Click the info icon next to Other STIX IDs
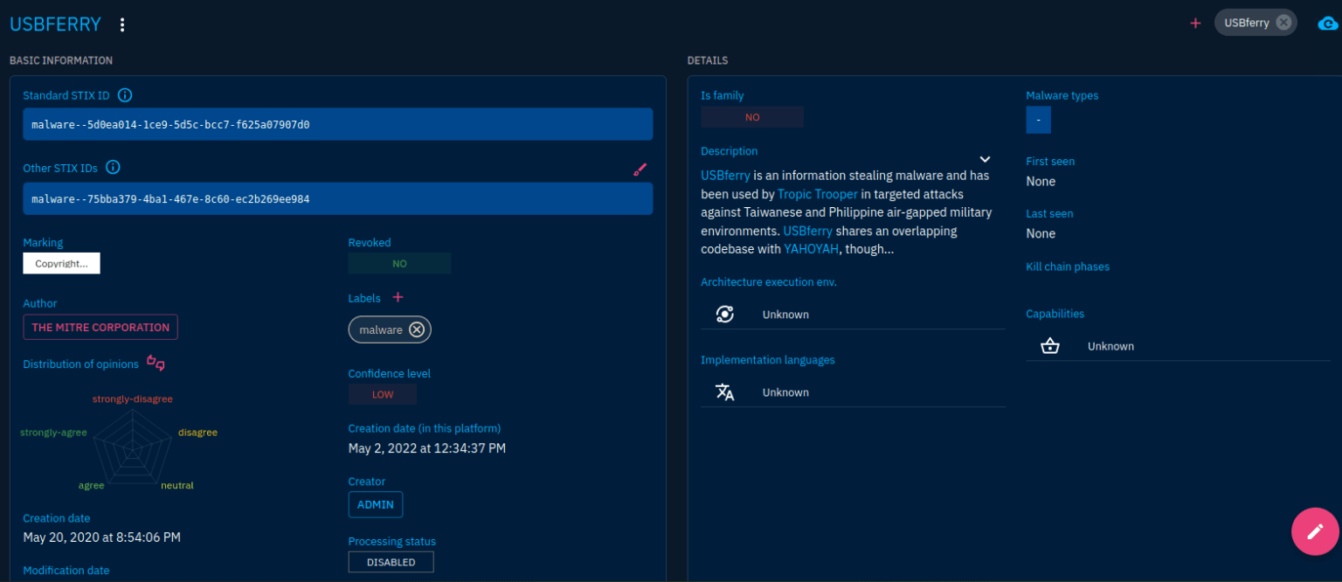This screenshot has width=1342, height=582. (113, 168)
